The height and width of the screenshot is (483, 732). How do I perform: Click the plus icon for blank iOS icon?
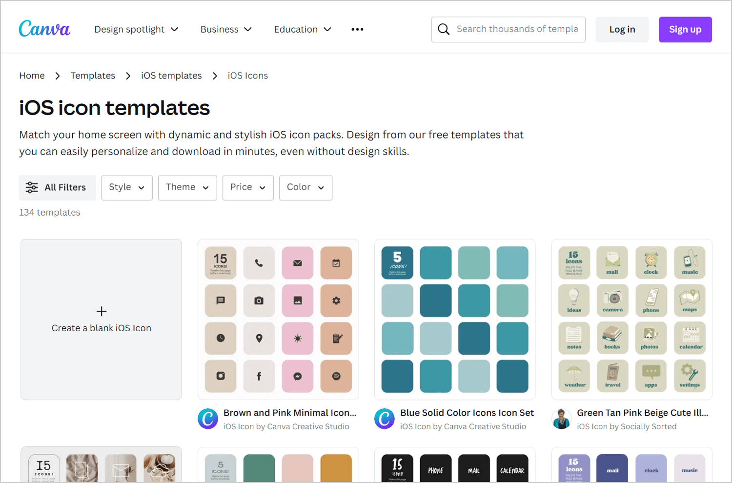pyautogui.click(x=102, y=311)
